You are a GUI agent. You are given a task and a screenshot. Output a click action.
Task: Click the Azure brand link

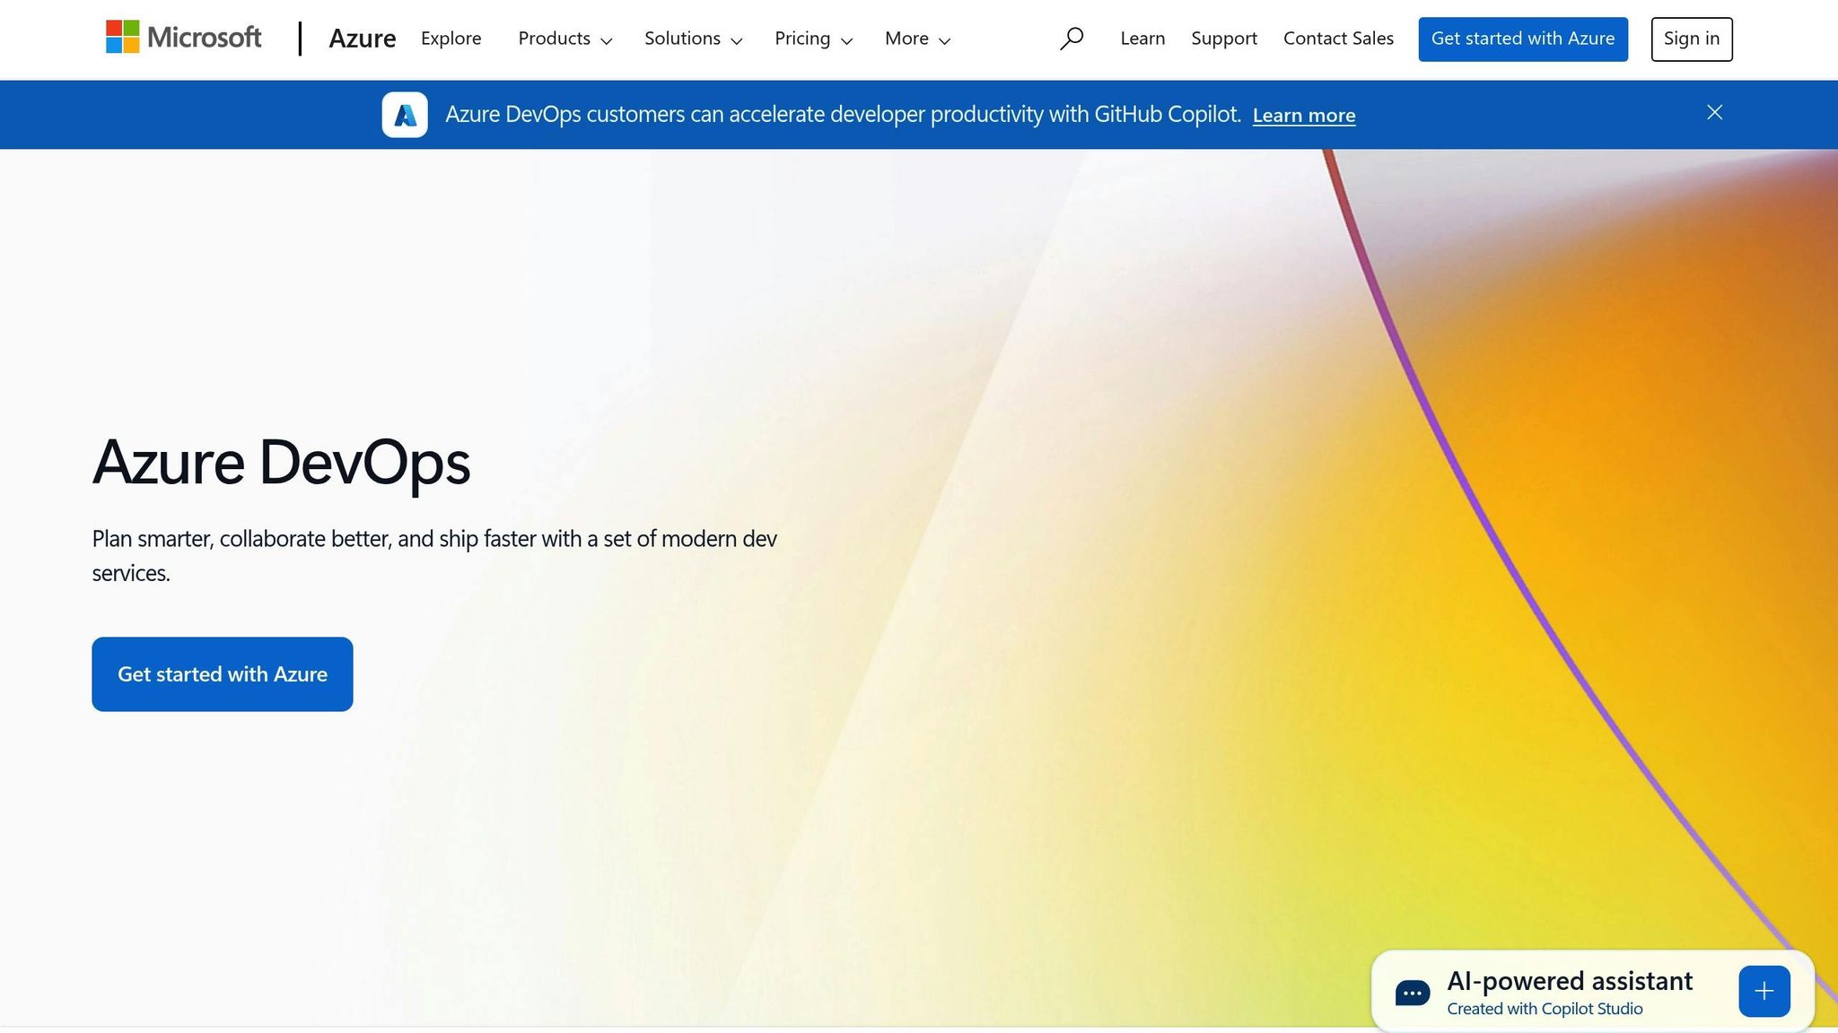point(363,39)
